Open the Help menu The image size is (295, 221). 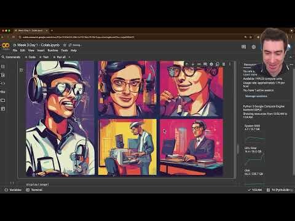74,50
